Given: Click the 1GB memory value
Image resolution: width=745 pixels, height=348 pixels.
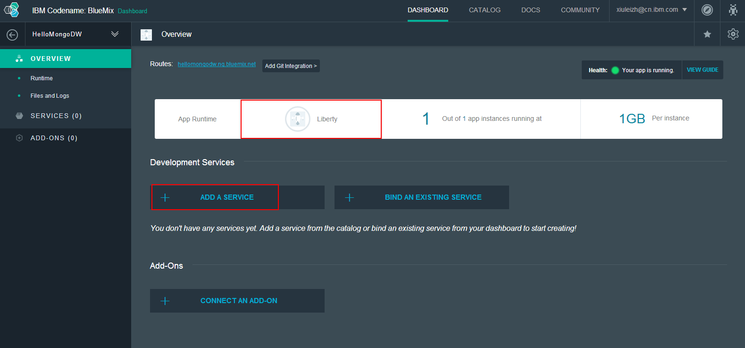Looking at the screenshot, I should 632,119.
